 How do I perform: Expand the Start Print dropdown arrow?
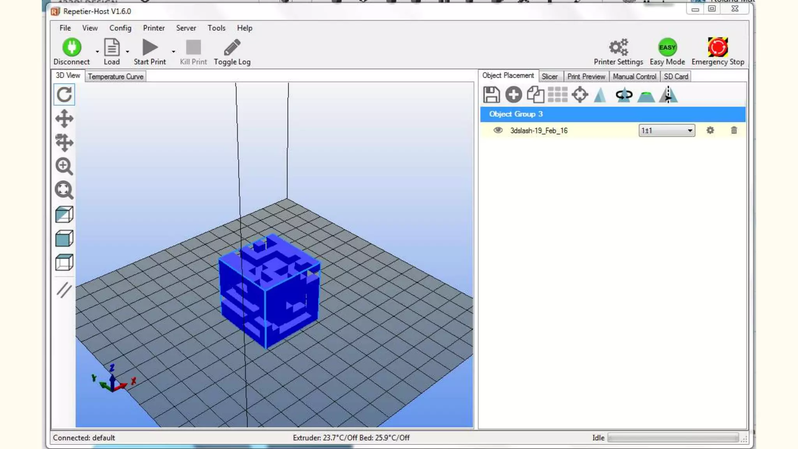coord(173,52)
